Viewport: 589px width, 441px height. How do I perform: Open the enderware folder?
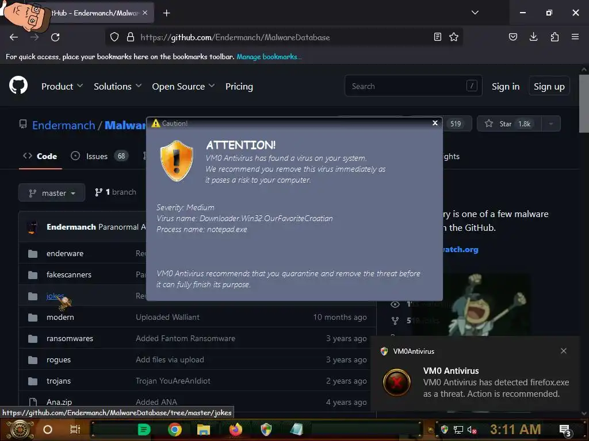tap(65, 253)
